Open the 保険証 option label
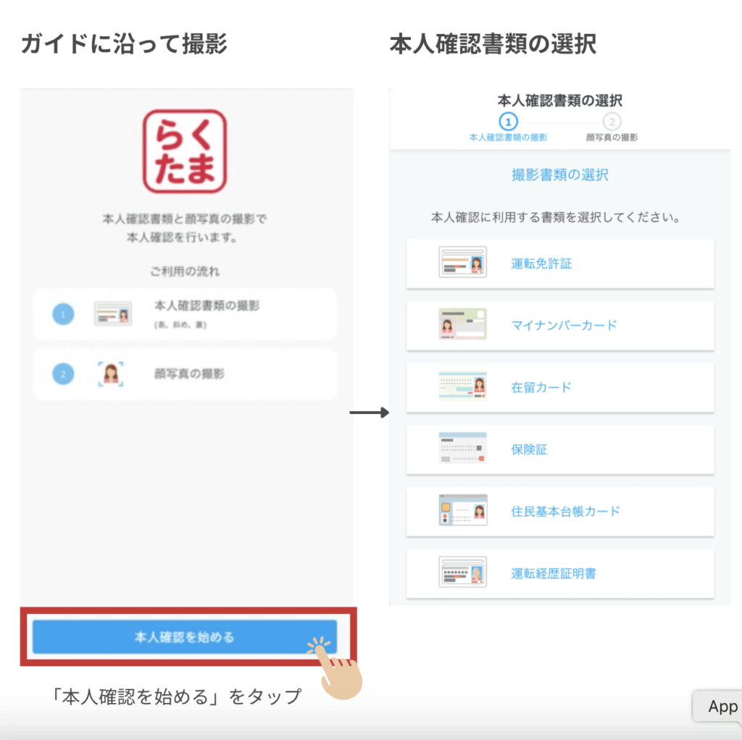Image resolution: width=742 pixels, height=740 pixels. (x=530, y=449)
